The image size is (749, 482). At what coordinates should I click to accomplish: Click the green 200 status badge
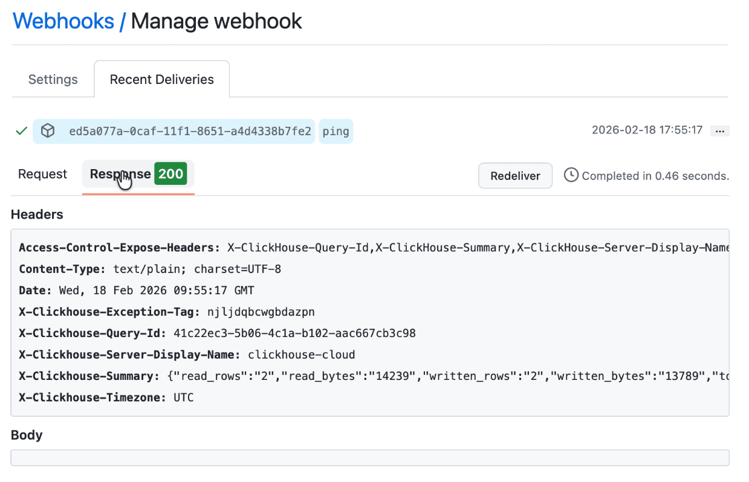pos(170,174)
